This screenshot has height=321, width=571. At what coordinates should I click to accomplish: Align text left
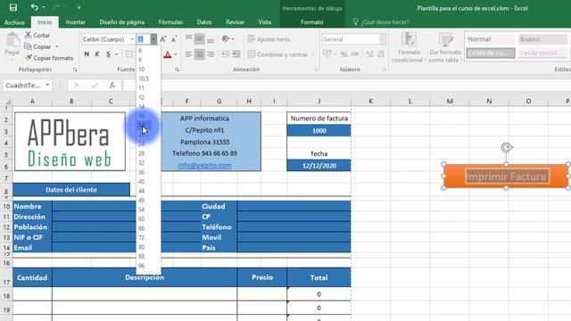[x=188, y=54]
